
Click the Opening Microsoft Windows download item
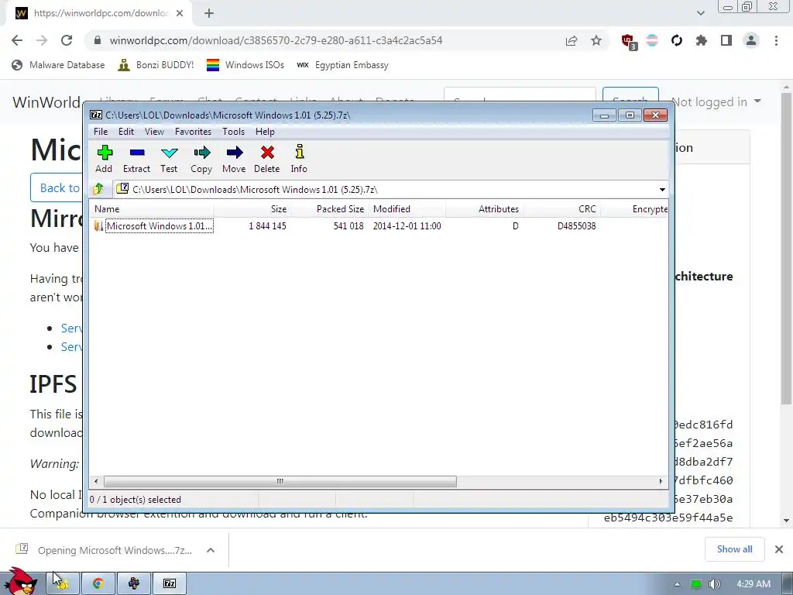[x=105, y=550]
